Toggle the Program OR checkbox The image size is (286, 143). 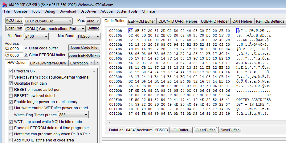11,71
